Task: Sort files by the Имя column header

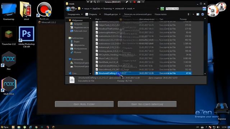Action: 97,19
